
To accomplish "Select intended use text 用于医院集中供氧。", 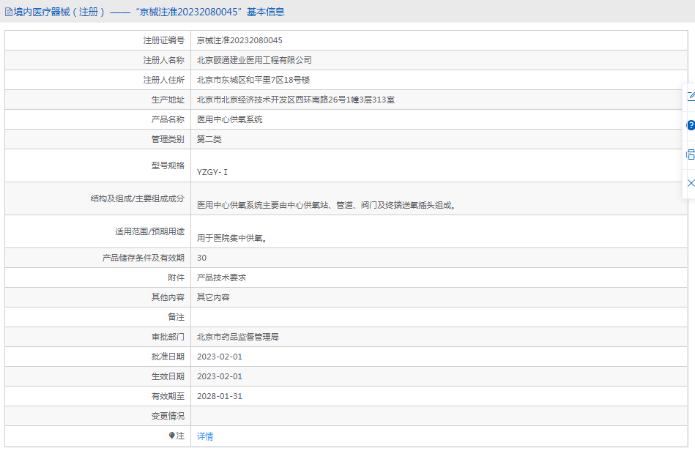I will pos(232,238).
